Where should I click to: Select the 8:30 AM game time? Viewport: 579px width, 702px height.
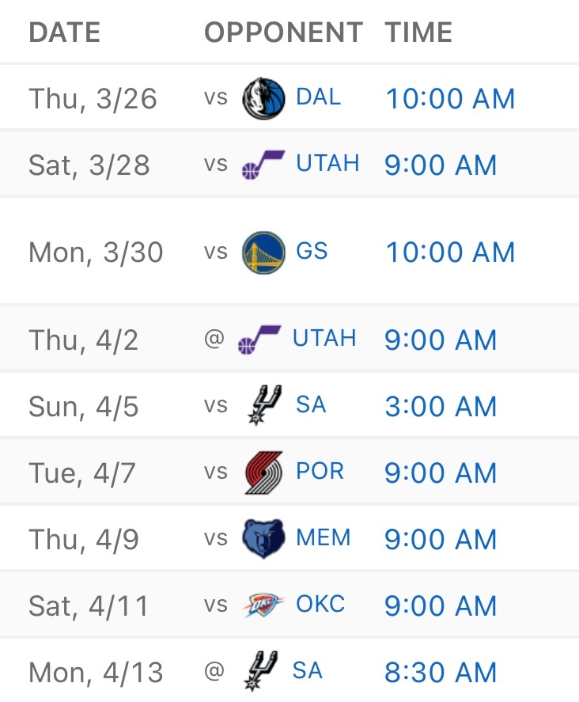coord(441,672)
